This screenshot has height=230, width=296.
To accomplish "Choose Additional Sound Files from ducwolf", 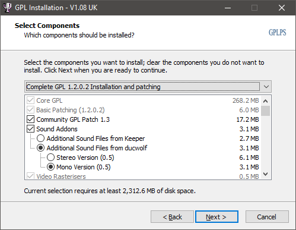I will click(40, 148).
